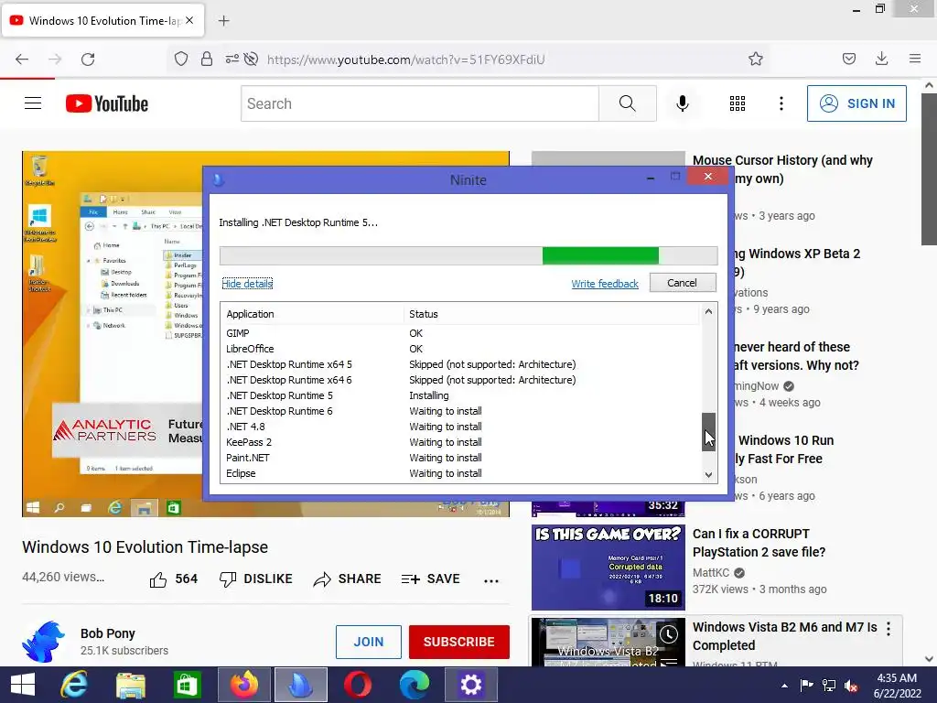This screenshot has width=937, height=703.
Task: Click the Status column header in Ninite
Action: click(551, 314)
